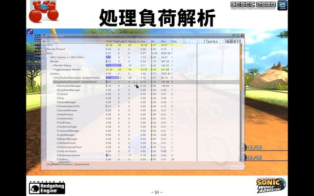Click the Hedgehog Engine logo
Screen dimensions: 314x196
(x=47, y=188)
